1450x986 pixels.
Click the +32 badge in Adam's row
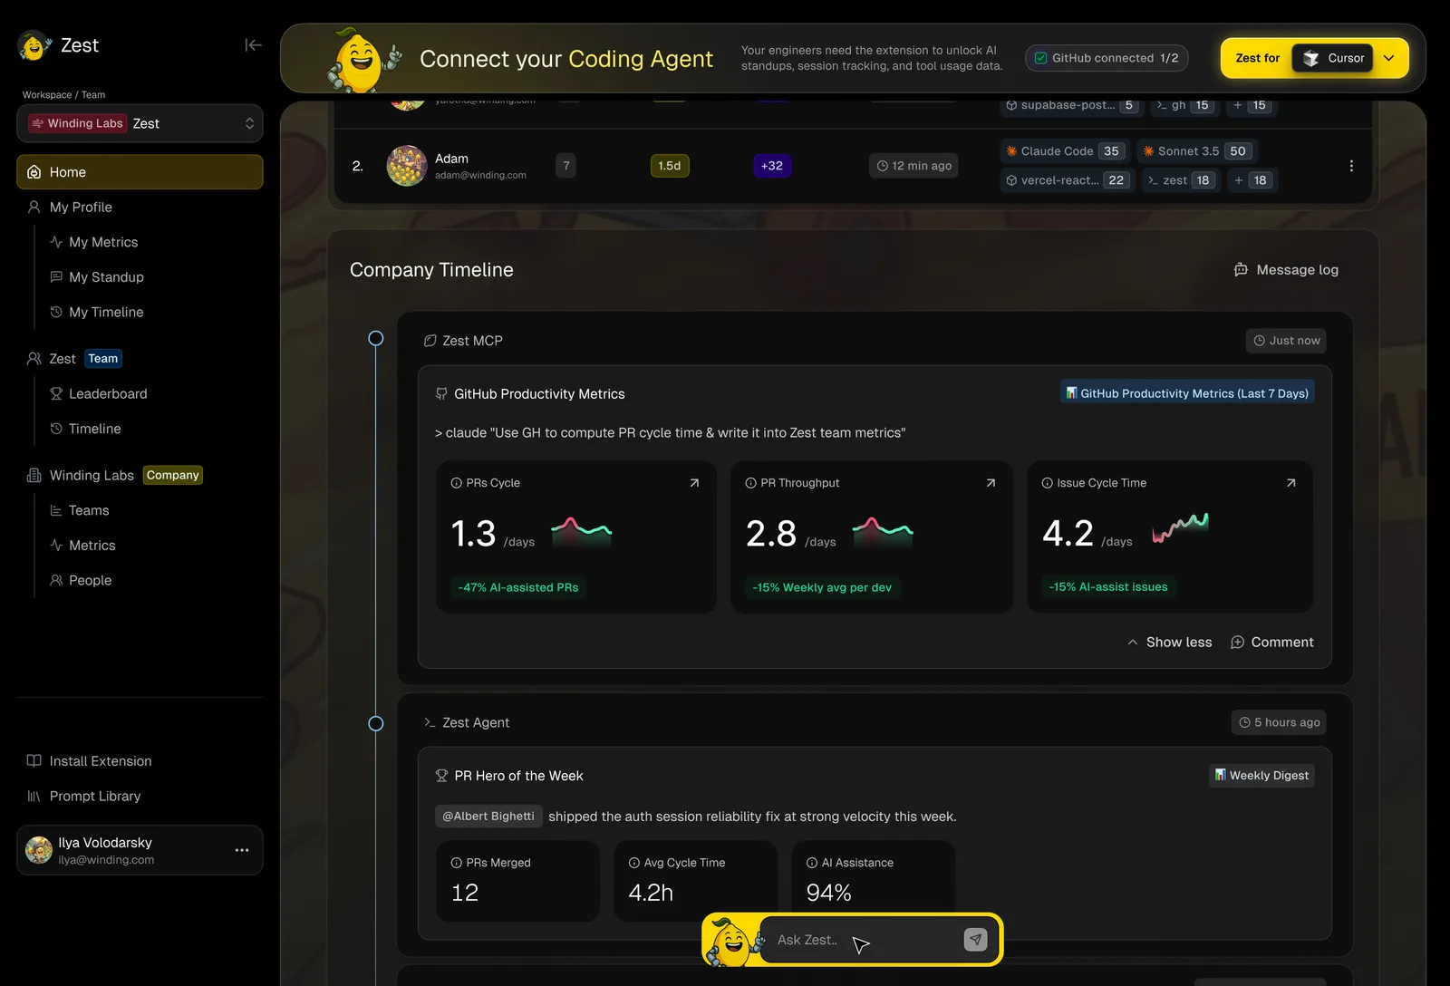click(772, 166)
